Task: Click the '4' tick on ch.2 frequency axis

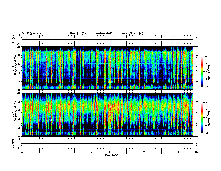Action: [20, 119]
